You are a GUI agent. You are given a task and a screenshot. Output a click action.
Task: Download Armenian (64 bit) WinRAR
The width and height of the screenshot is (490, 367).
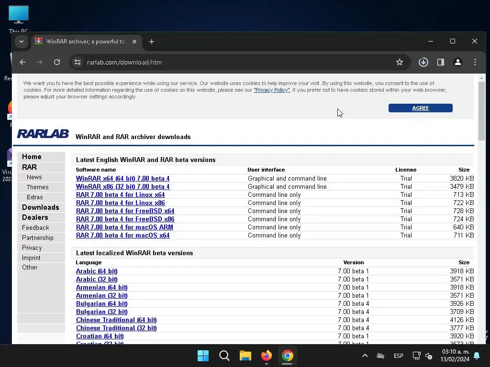(x=101, y=287)
